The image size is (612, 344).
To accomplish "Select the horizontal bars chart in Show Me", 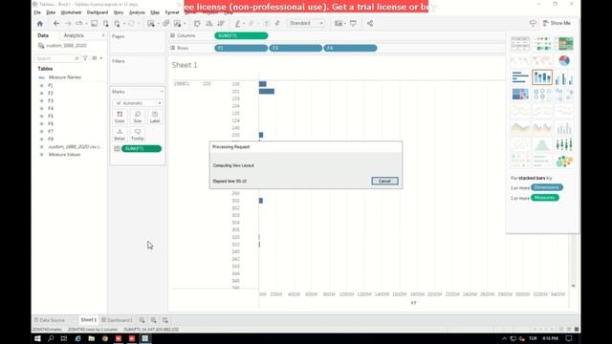I will click(520, 77).
